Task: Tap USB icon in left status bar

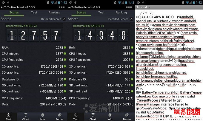Action: pos(8,2)
